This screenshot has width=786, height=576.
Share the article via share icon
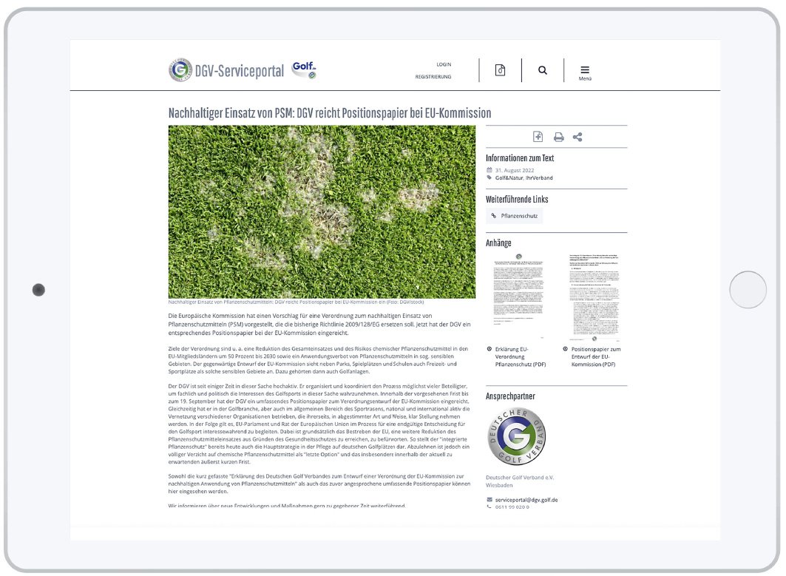[x=577, y=137]
